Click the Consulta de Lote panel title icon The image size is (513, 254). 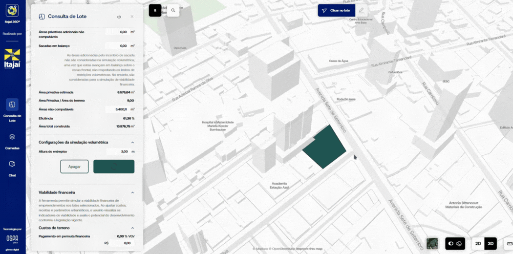coord(42,16)
